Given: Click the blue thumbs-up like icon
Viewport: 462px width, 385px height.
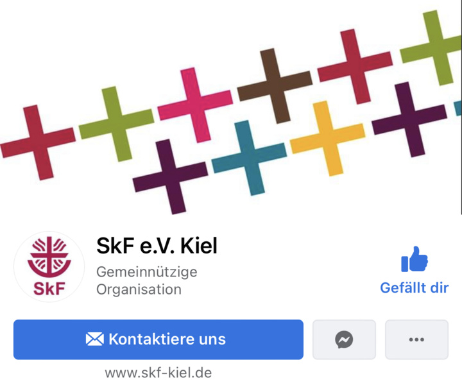Looking at the screenshot, I should coord(415,259).
